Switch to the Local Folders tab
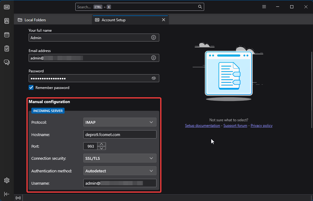This screenshot has width=313, height=201. tap(53, 20)
